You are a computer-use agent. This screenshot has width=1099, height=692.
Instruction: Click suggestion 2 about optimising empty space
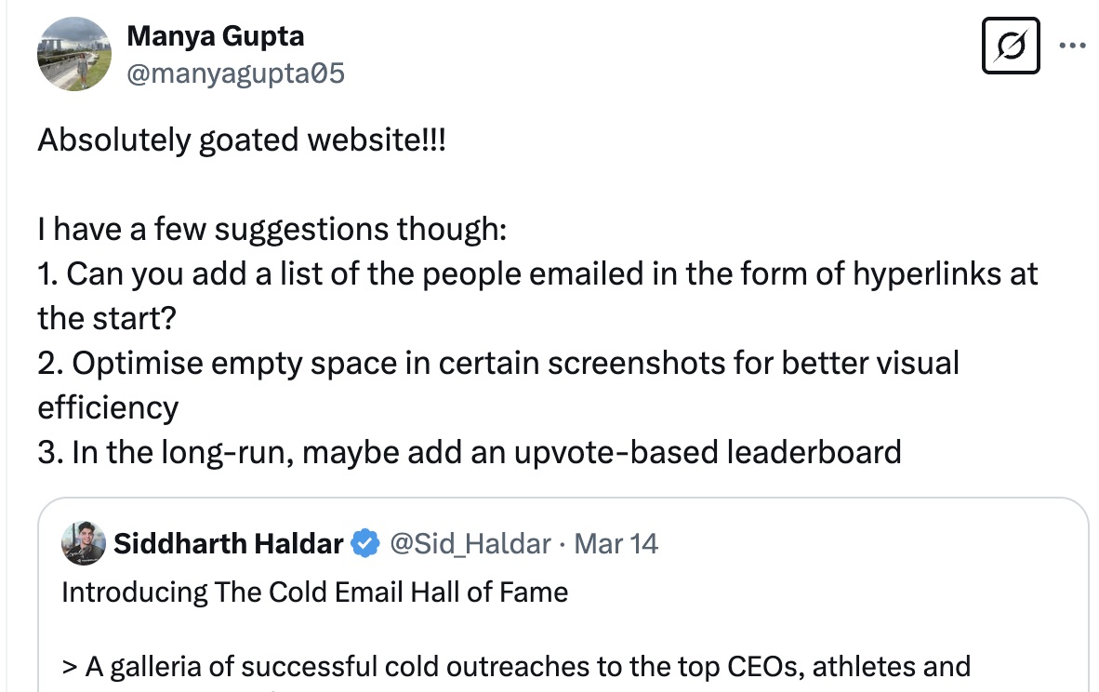[497, 364]
